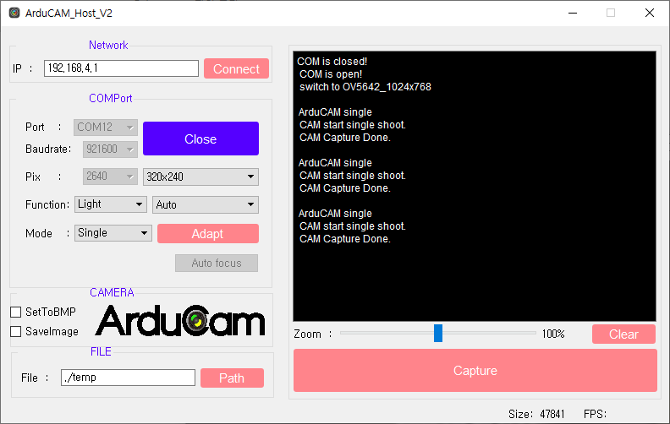Open the Auto function value dropdown
The image size is (670, 424).
coord(206,204)
